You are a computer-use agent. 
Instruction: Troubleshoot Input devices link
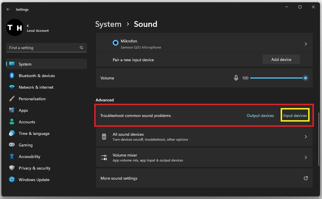[x=295, y=116]
